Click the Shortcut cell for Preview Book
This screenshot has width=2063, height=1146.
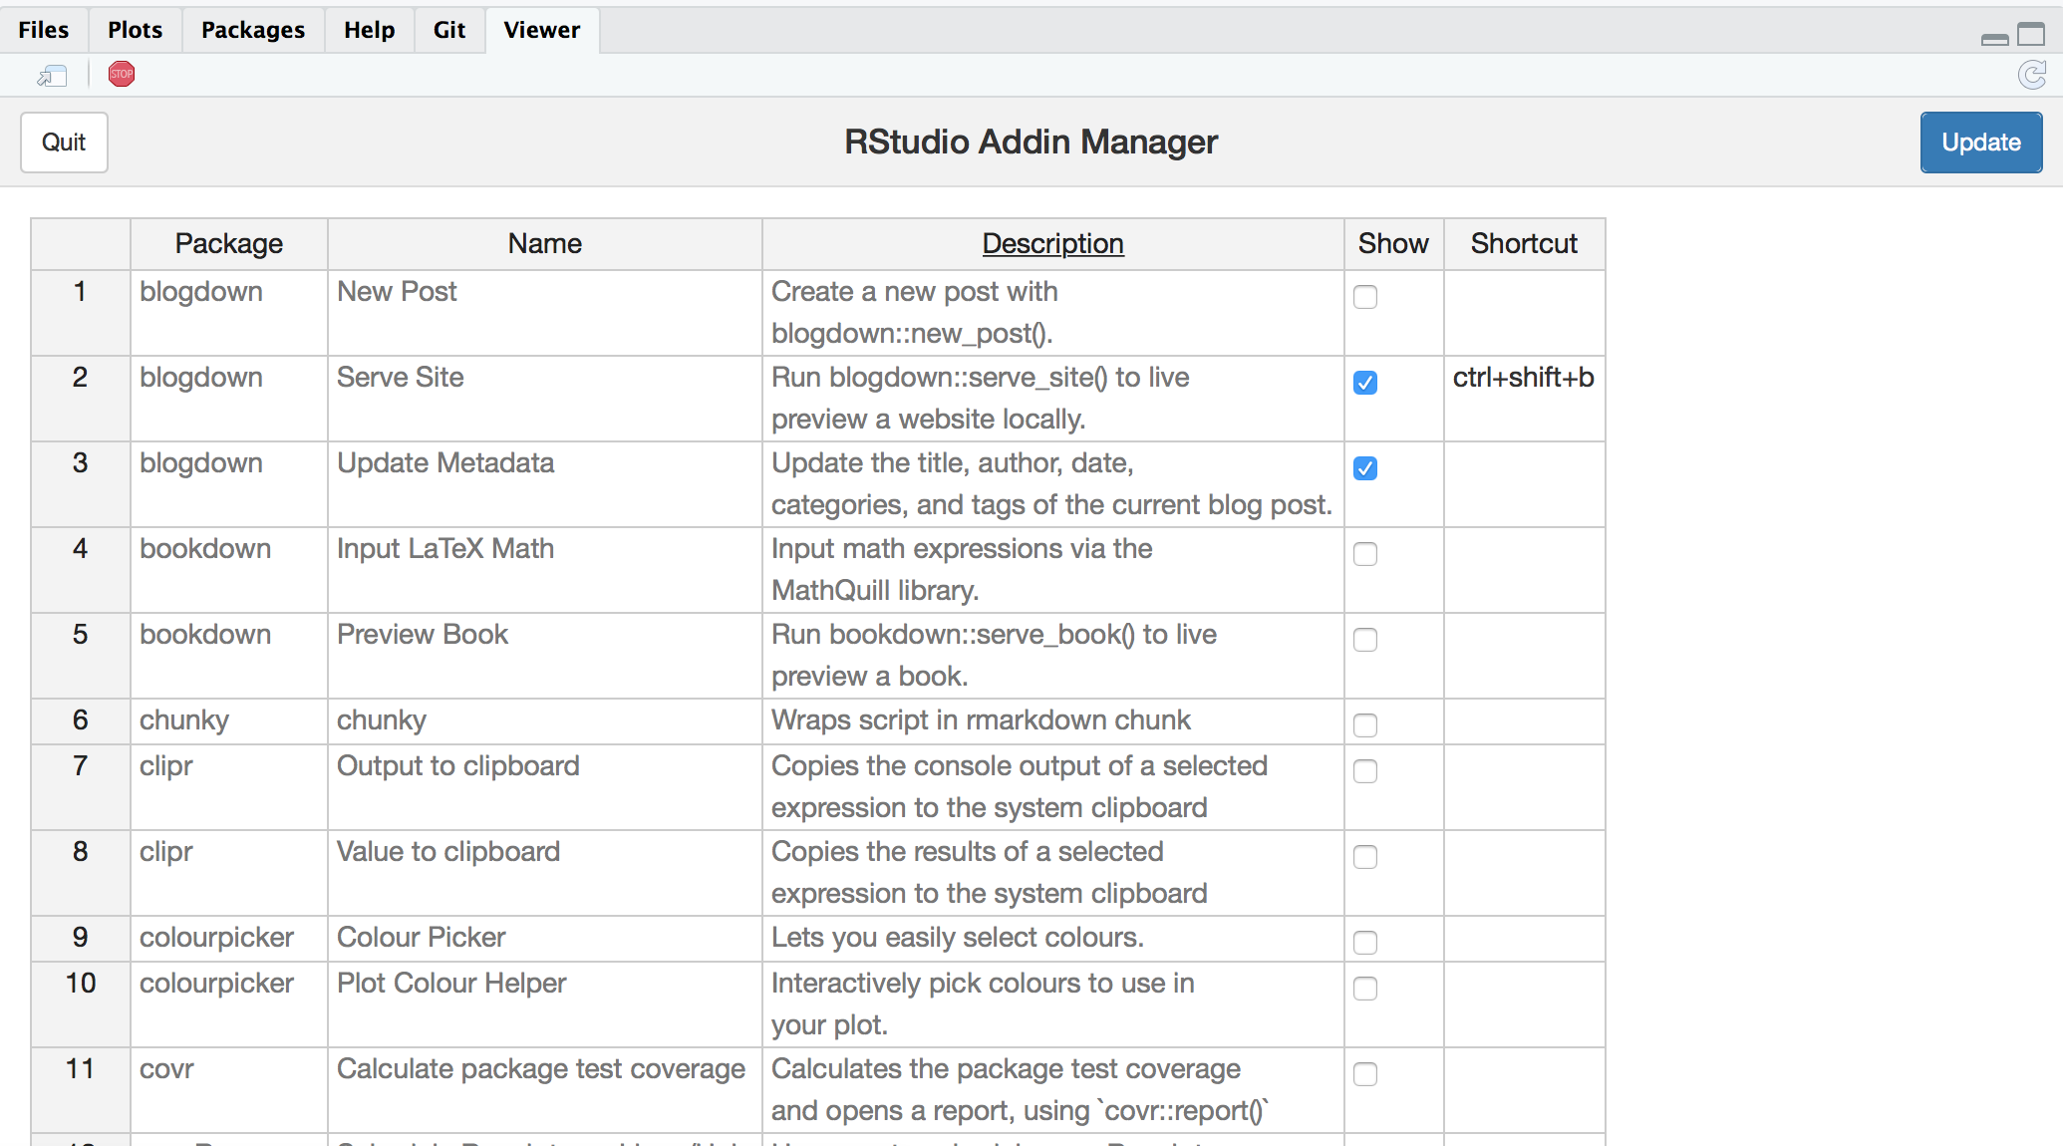click(x=1523, y=656)
